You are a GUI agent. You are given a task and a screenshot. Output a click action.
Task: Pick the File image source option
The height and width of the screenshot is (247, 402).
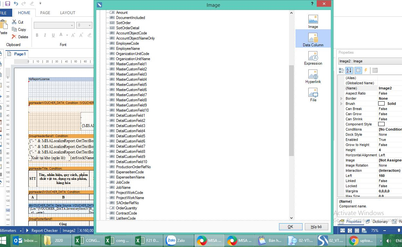coord(313,95)
